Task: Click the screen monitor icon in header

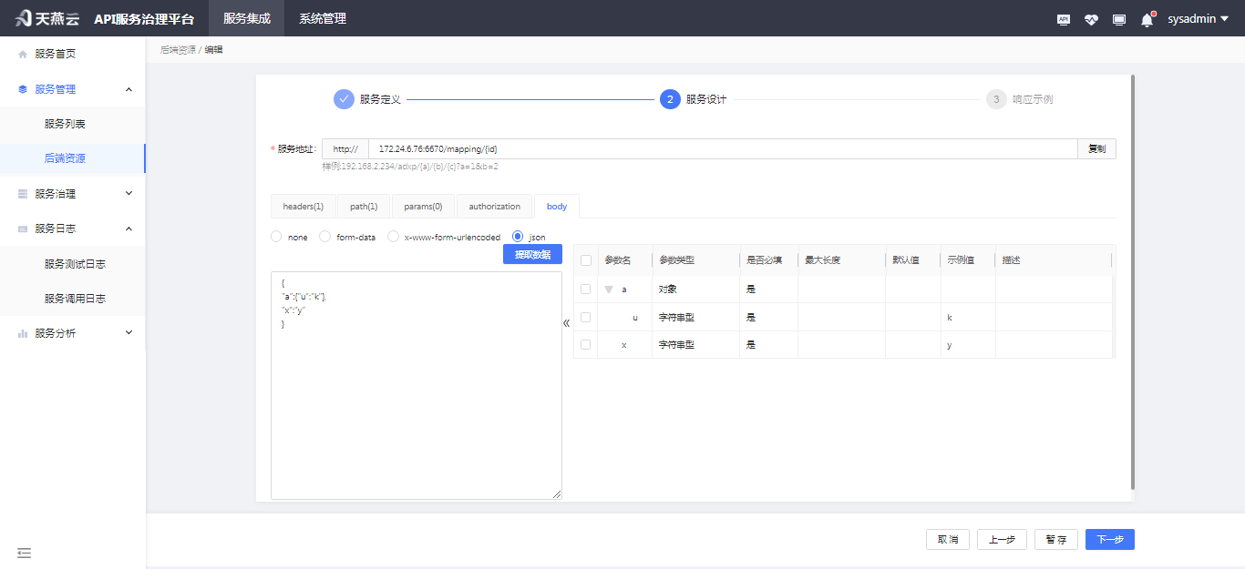Action: pyautogui.click(x=1119, y=19)
